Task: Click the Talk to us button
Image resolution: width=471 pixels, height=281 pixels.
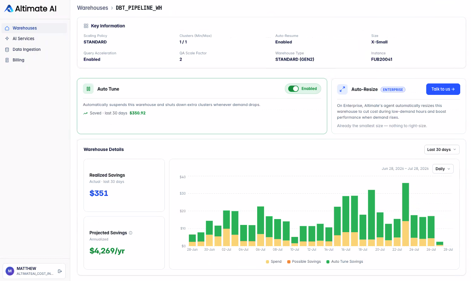Action: [x=443, y=89]
